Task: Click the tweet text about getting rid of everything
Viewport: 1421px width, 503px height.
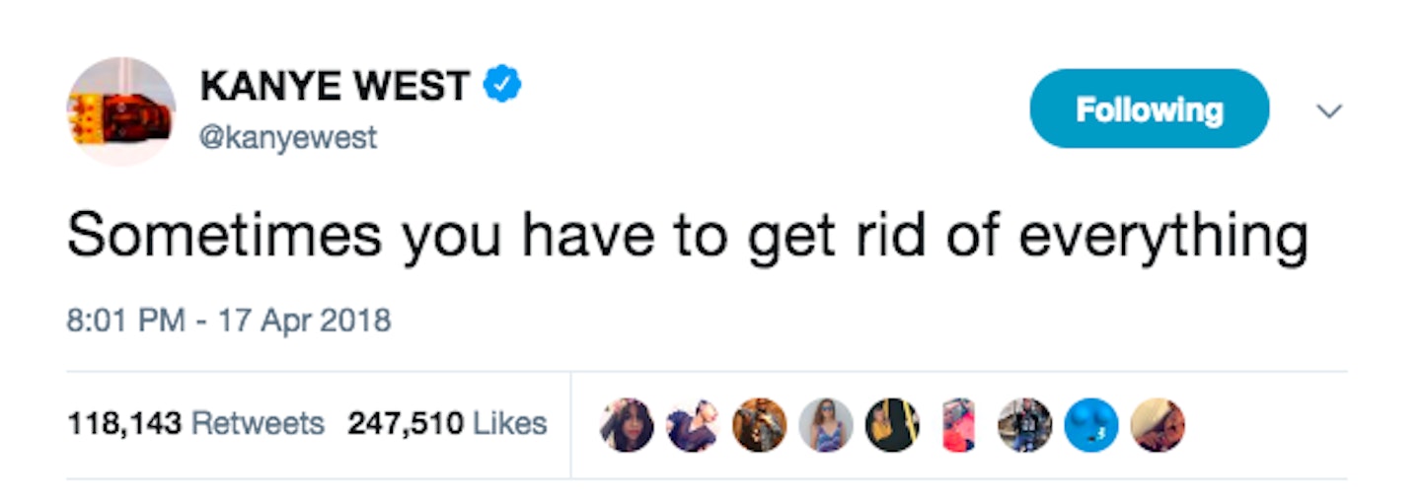Action: coord(687,238)
